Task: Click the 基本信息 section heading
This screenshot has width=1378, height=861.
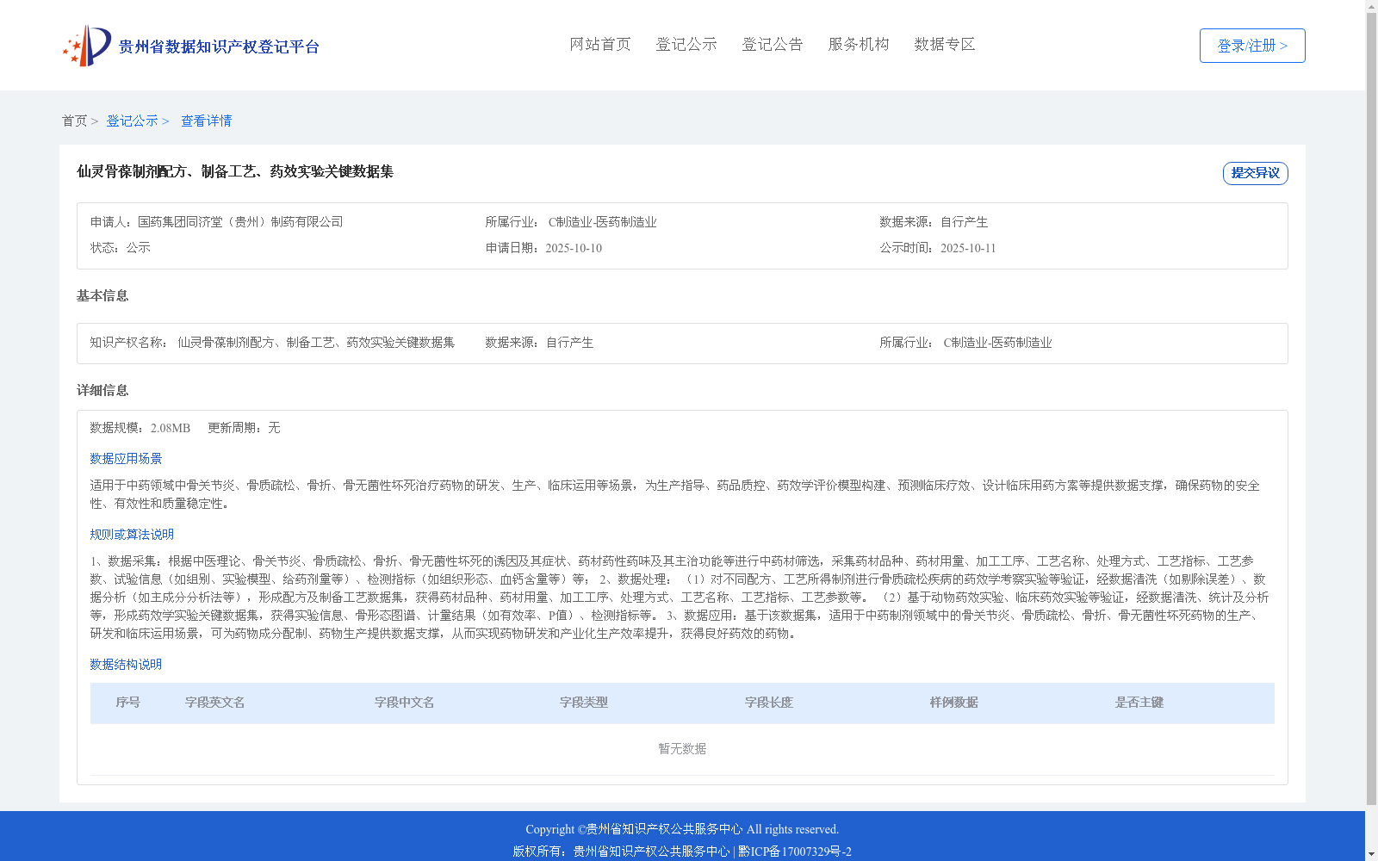Action: pos(102,296)
